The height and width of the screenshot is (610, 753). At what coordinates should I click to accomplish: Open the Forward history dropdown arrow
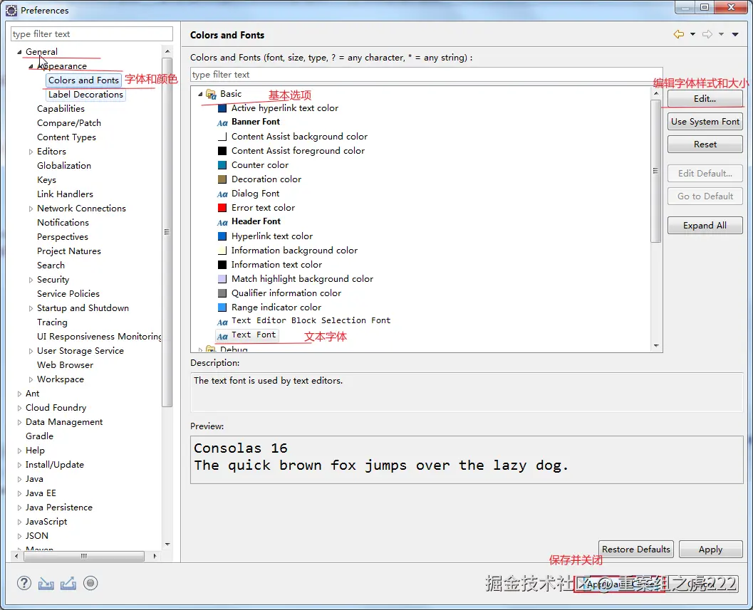tap(721, 34)
